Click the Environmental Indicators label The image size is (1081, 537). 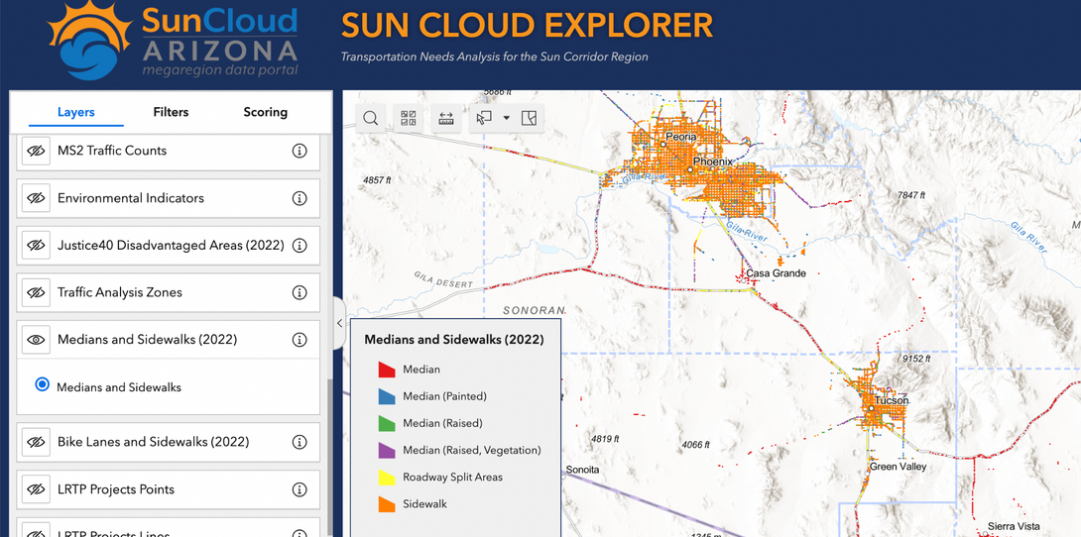pos(131,197)
